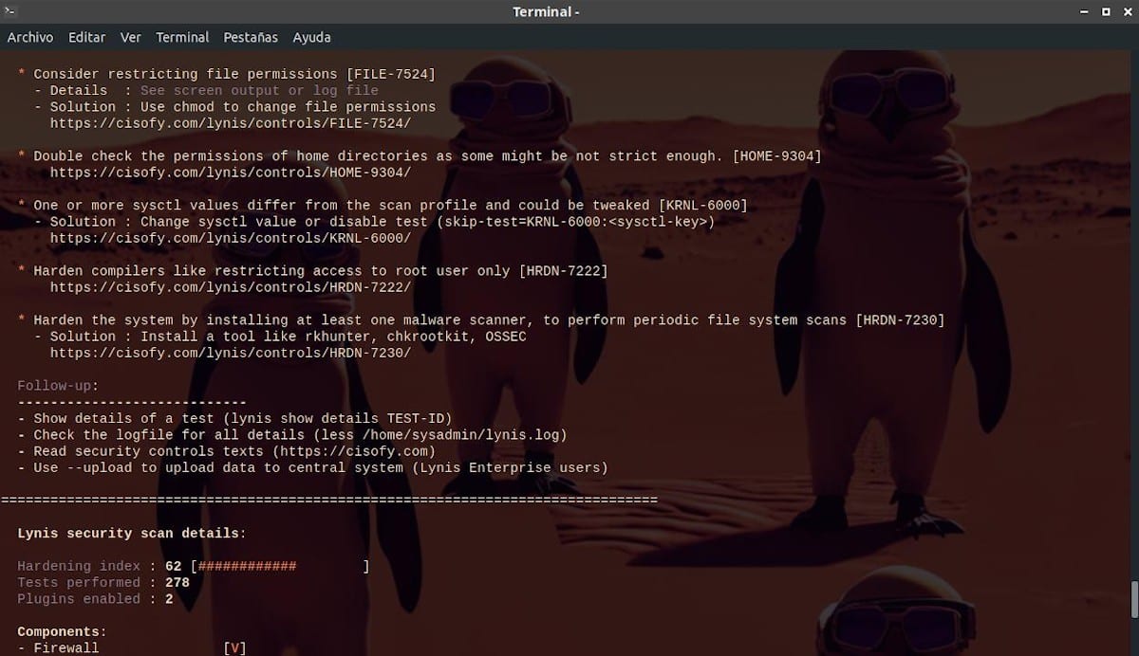Open the Archivo menu
Viewport: 1139px width, 656px height.
click(30, 37)
